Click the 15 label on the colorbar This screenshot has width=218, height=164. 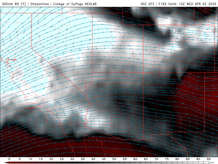(41, 159)
